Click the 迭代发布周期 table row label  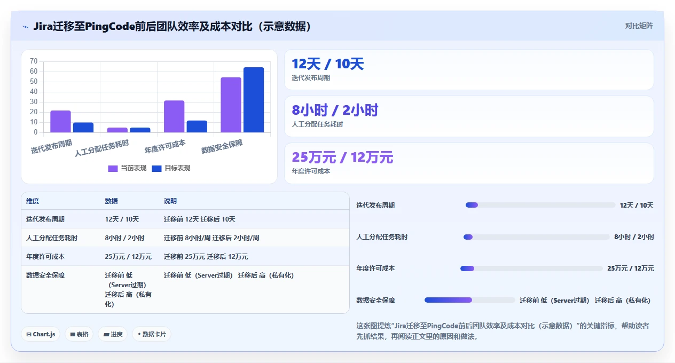[x=45, y=219]
